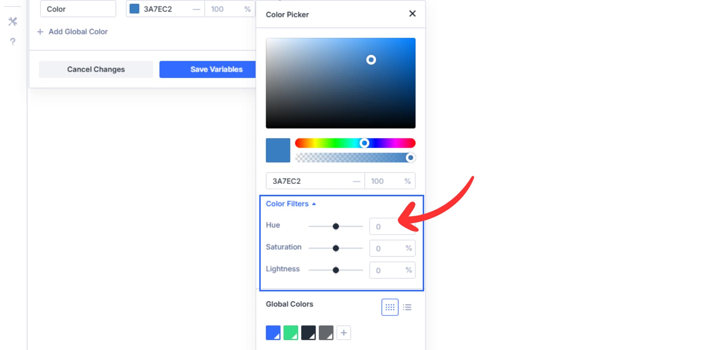The image size is (701, 350).
Task: Select the blue global color swatch
Action: (x=273, y=332)
